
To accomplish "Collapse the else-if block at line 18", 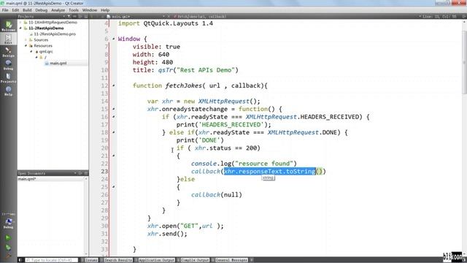I will [114, 132].
